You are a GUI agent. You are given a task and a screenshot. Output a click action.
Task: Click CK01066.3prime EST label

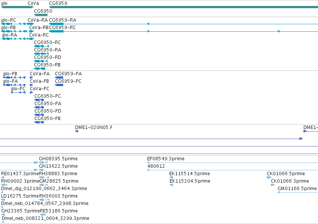[x=290, y=181]
